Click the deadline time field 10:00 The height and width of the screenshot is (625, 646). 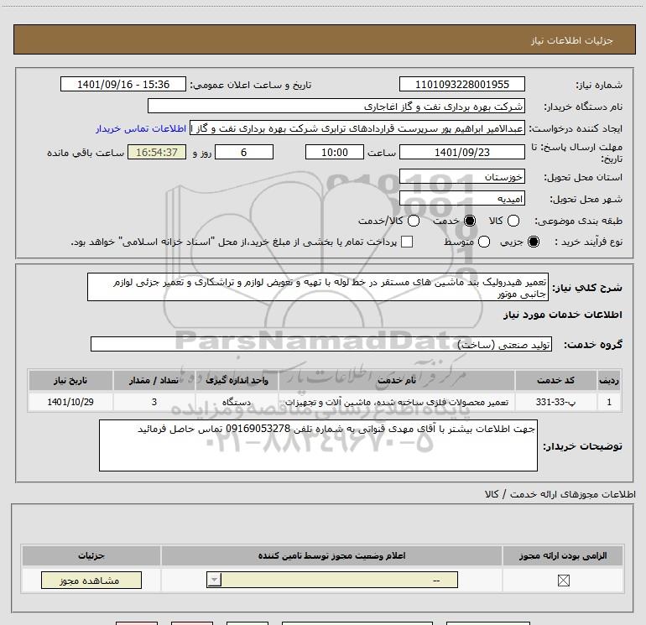pos(335,152)
